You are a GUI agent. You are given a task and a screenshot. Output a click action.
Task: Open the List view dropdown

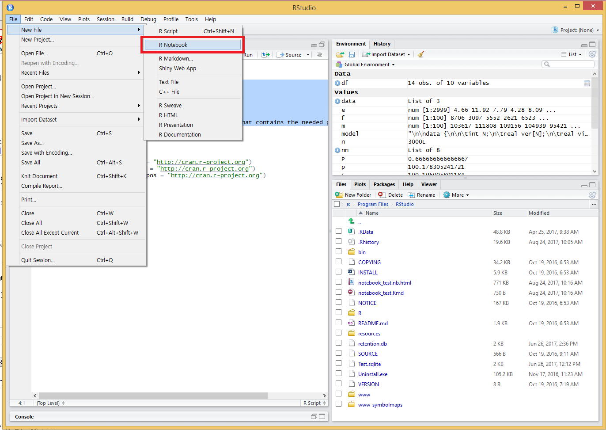tap(572, 54)
